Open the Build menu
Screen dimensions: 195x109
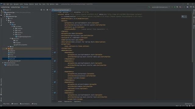coord(37,4)
